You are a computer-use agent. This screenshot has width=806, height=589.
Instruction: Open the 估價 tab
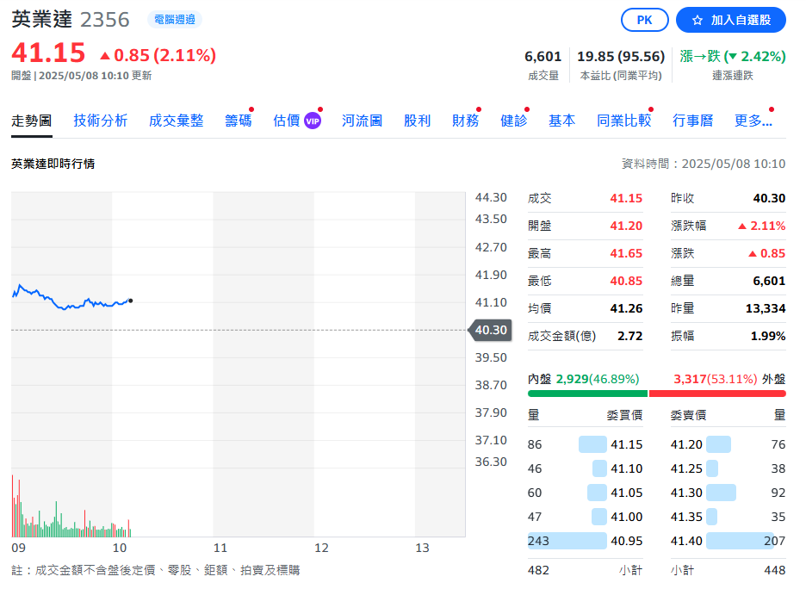[287, 121]
